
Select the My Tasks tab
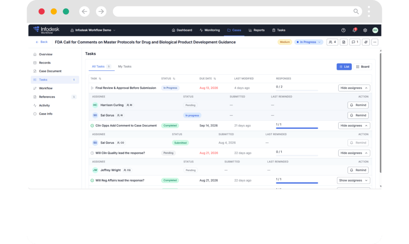pos(125,67)
